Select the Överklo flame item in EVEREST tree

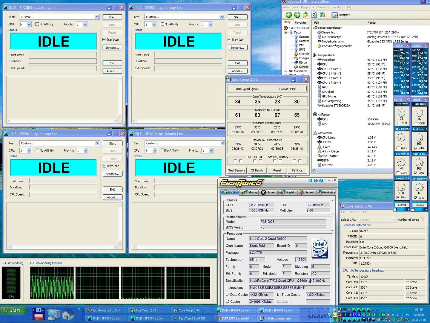302,54
